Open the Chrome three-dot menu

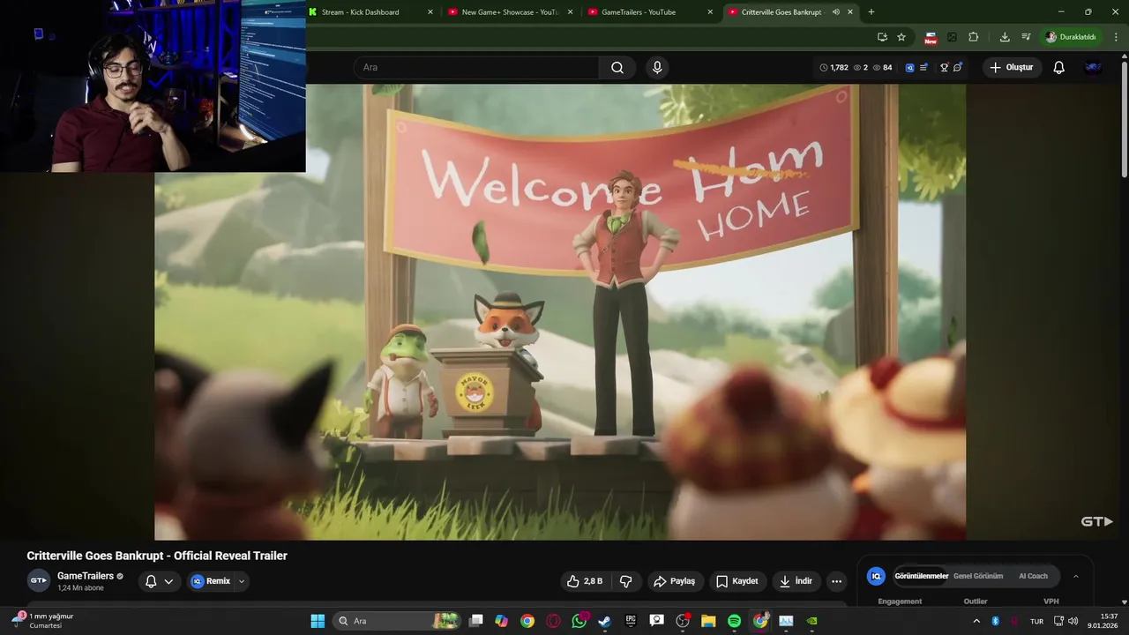[1117, 37]
